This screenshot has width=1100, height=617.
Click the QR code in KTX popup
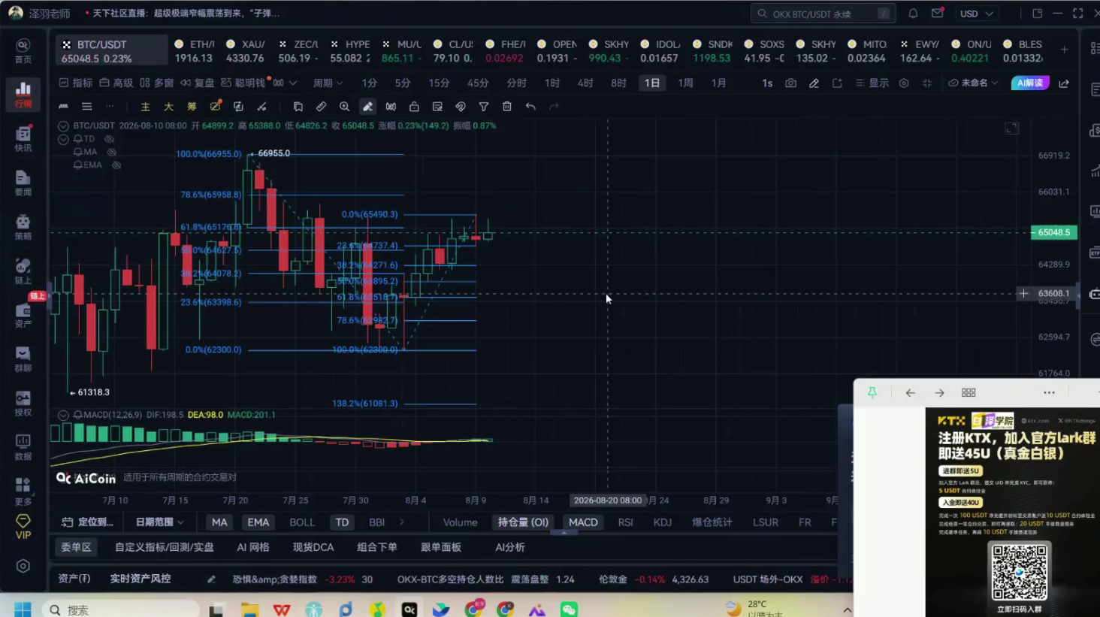point(1020,572)
